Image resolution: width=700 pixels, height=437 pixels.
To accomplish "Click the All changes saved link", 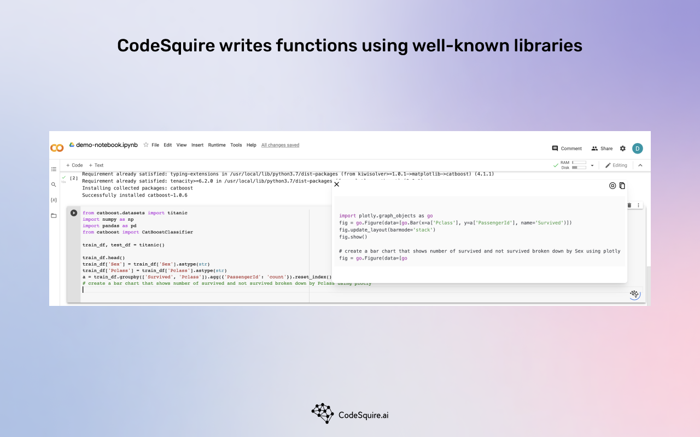I will 280,145.
